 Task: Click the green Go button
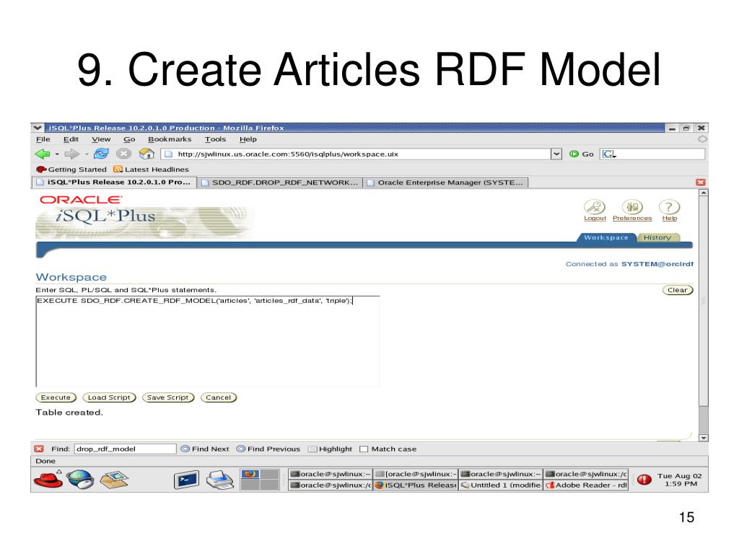pos(581,154)
